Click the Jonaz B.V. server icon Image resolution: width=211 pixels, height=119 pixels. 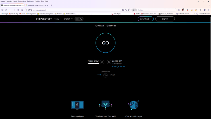(109, 62)
